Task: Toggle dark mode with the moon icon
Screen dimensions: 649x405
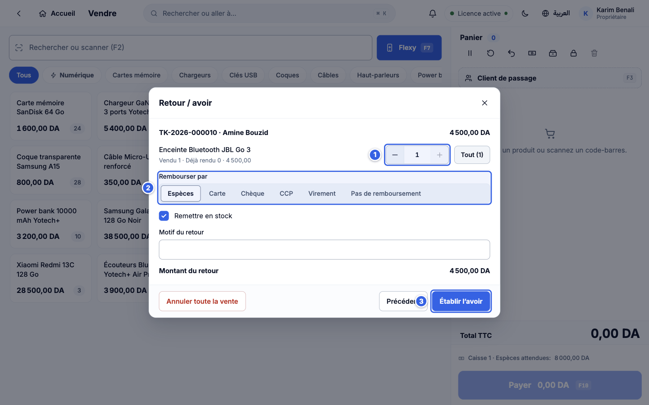Action: click(525, 13)
